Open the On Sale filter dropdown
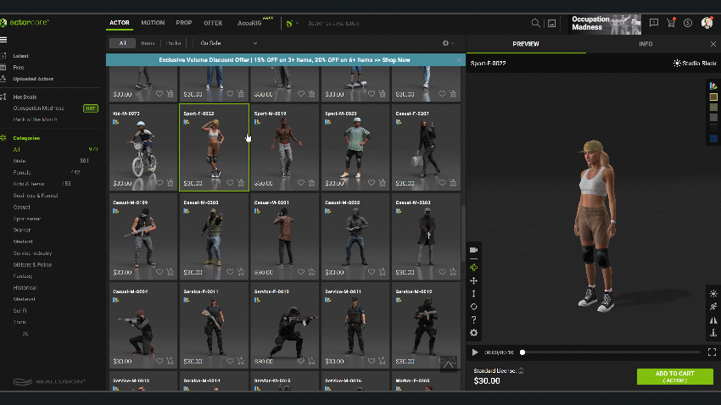 [228, 42]
